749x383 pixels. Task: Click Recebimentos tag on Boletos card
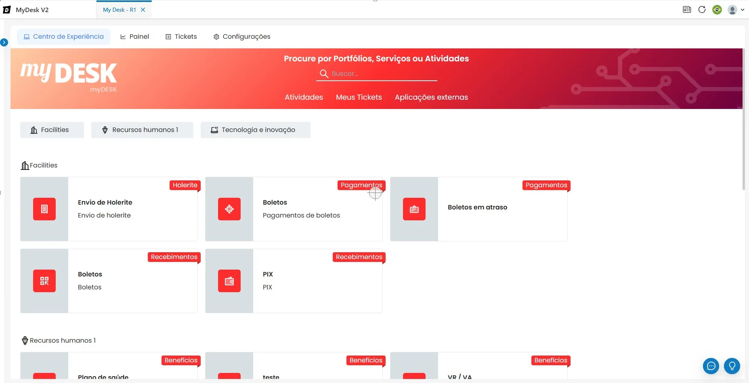[x=174, y=257]
